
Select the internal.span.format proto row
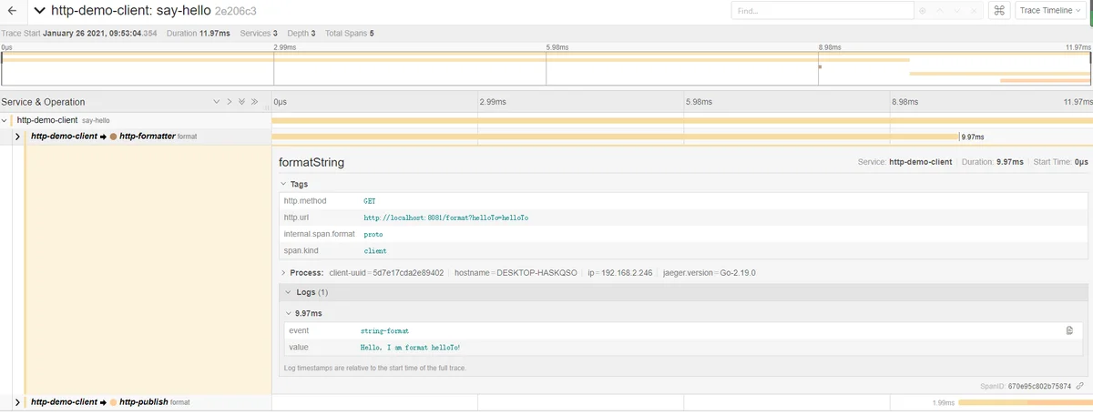coord(683,234)
